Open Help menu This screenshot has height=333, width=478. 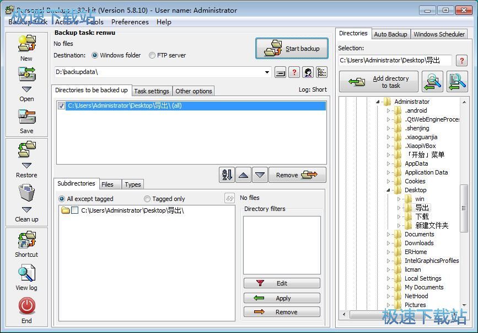(164, 22)
